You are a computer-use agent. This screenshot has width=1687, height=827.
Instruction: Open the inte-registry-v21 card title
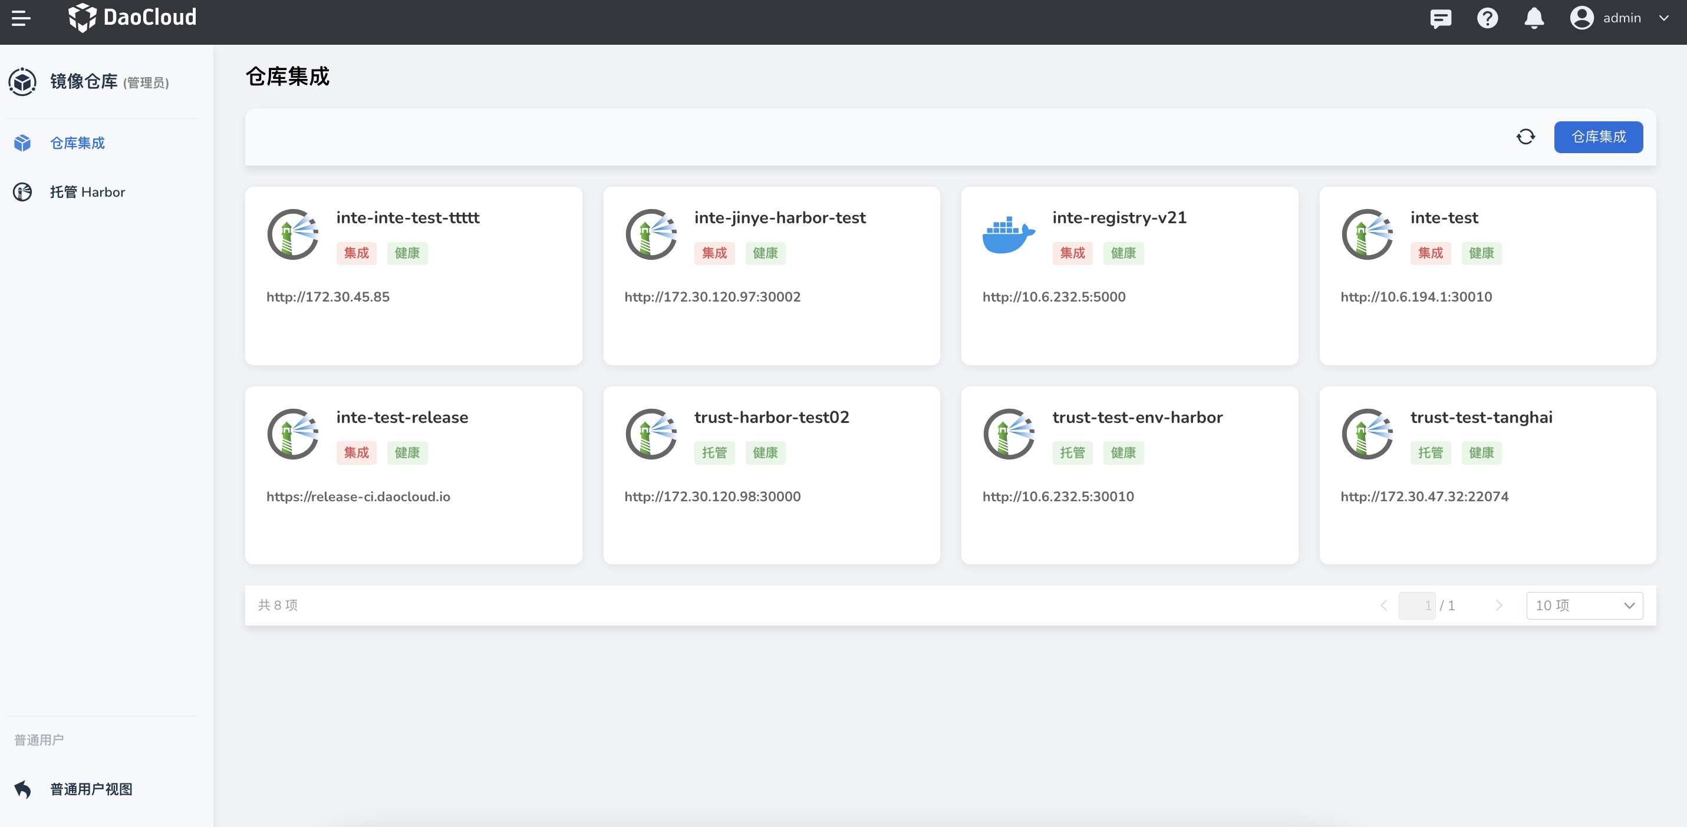pos(1119,218)
